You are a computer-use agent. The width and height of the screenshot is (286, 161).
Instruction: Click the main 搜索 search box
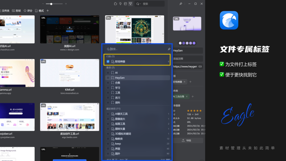pos(150,4)
